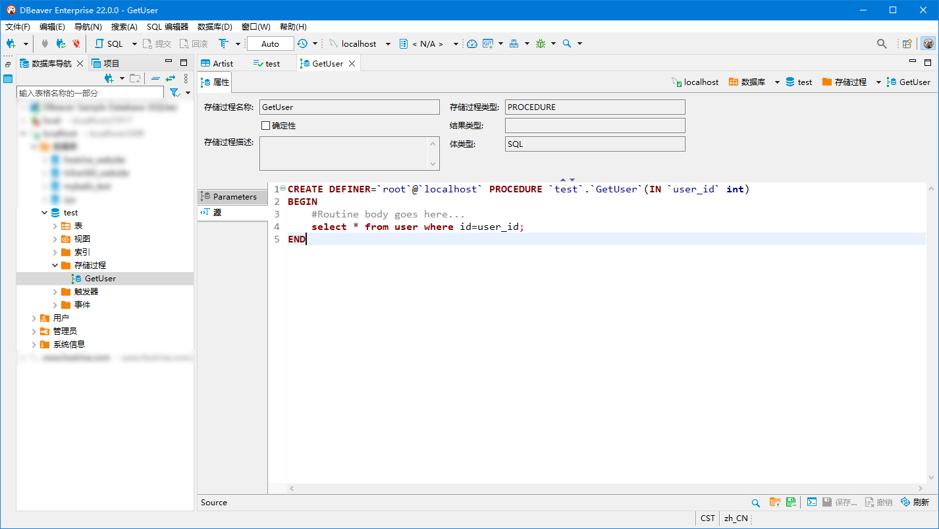
Task: Expand the 管理员 node
Action: tap(34, 331)
